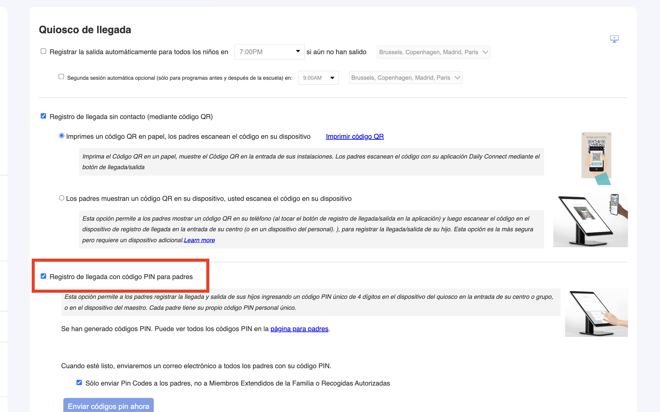660x412 pixels.
Task: Select printed QR code on paper option
Action: click(x=62, y=136)
